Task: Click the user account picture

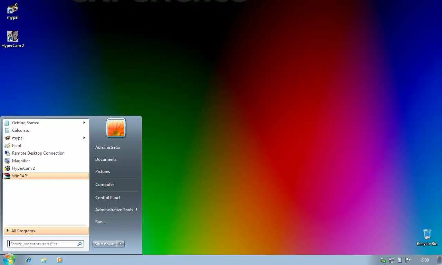Action: coord(116,128)
